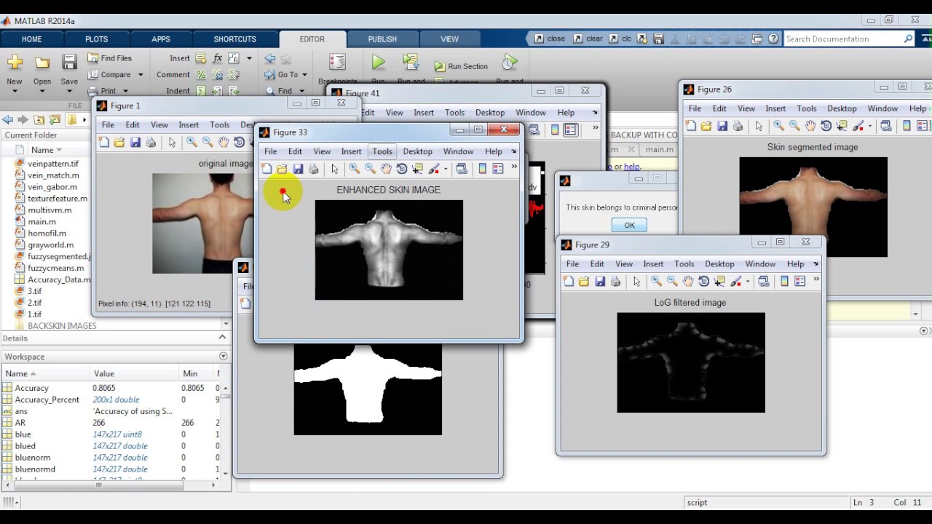Screen dimensions: 932x524
Task: Toggle Insert Legend in Figure 29
Action: click(800, 282)
